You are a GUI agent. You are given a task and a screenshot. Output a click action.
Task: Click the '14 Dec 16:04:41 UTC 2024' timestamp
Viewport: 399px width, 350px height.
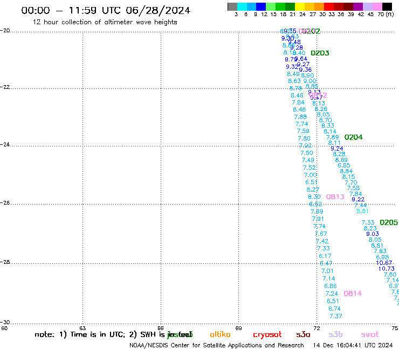(353, 346)
